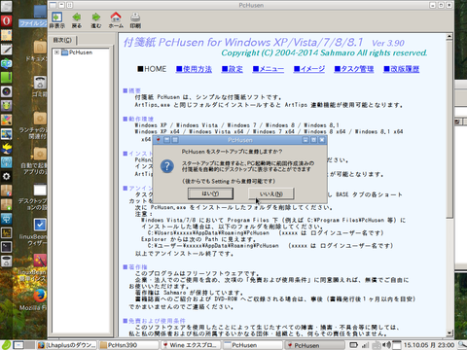Click the HOME navigation label

point(152,69)
